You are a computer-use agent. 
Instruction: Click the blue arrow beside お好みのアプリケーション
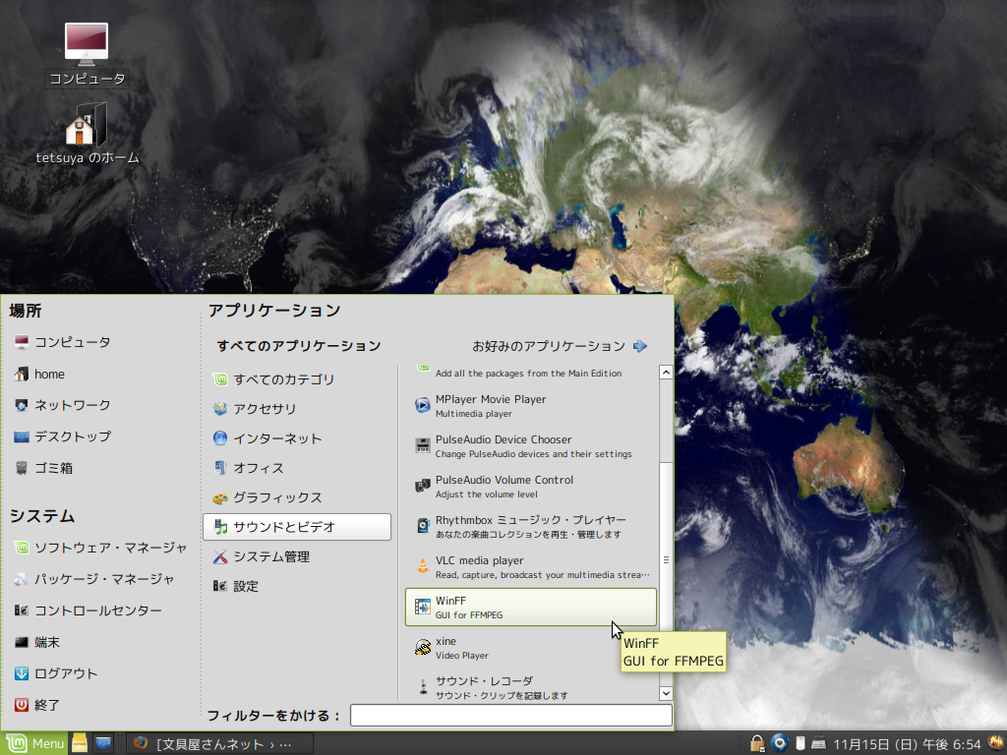(640, 346)
